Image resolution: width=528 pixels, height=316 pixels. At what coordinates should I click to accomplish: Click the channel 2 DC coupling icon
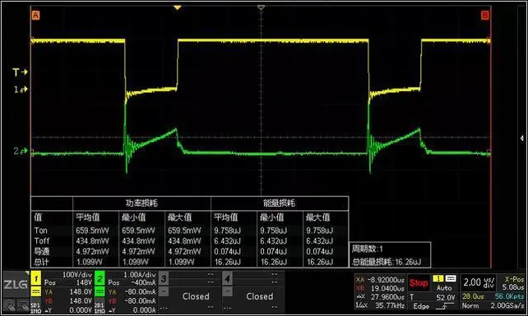[100, 291]
